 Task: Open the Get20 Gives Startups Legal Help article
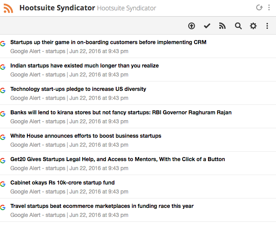tap(118, 159)
